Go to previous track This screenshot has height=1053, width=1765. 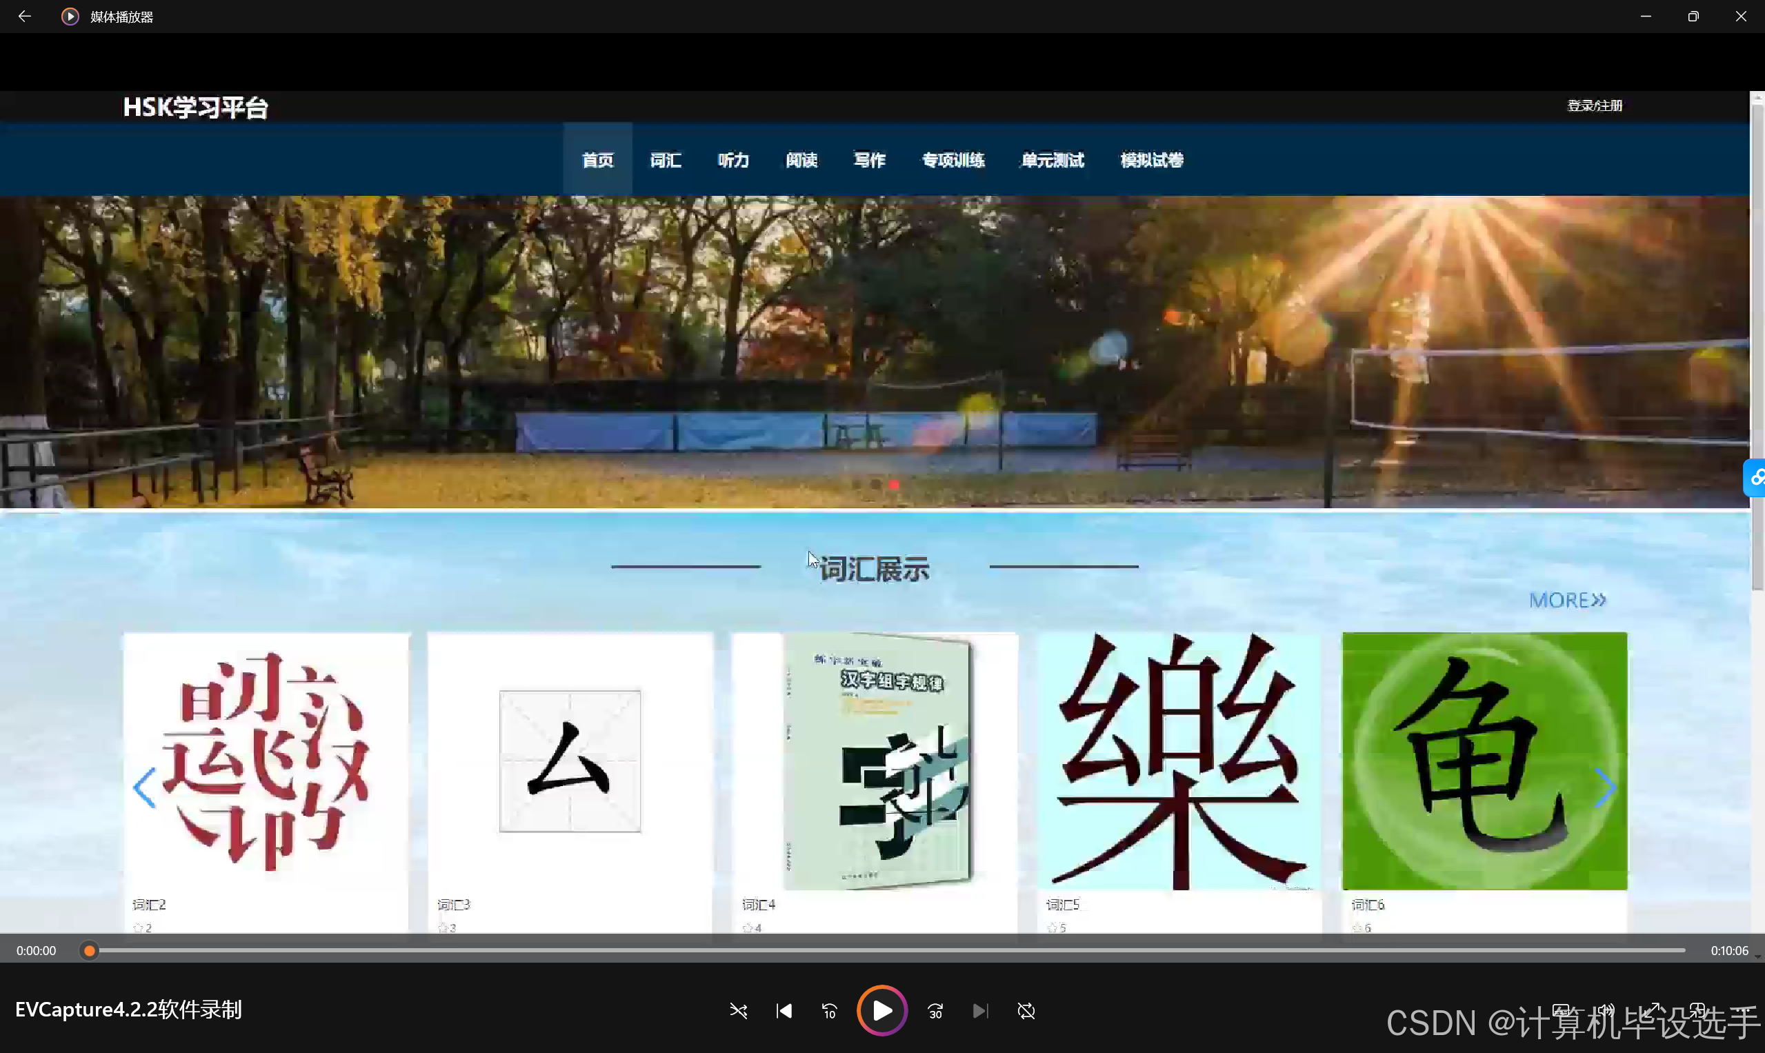pyautogui.click(x=784, y=1010)
